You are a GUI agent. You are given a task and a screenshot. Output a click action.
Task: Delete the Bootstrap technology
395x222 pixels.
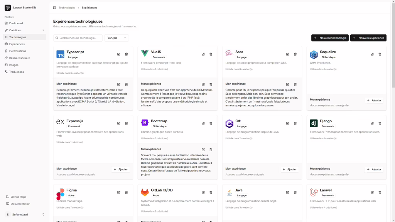pyautogui.click(x=211, y=123)
